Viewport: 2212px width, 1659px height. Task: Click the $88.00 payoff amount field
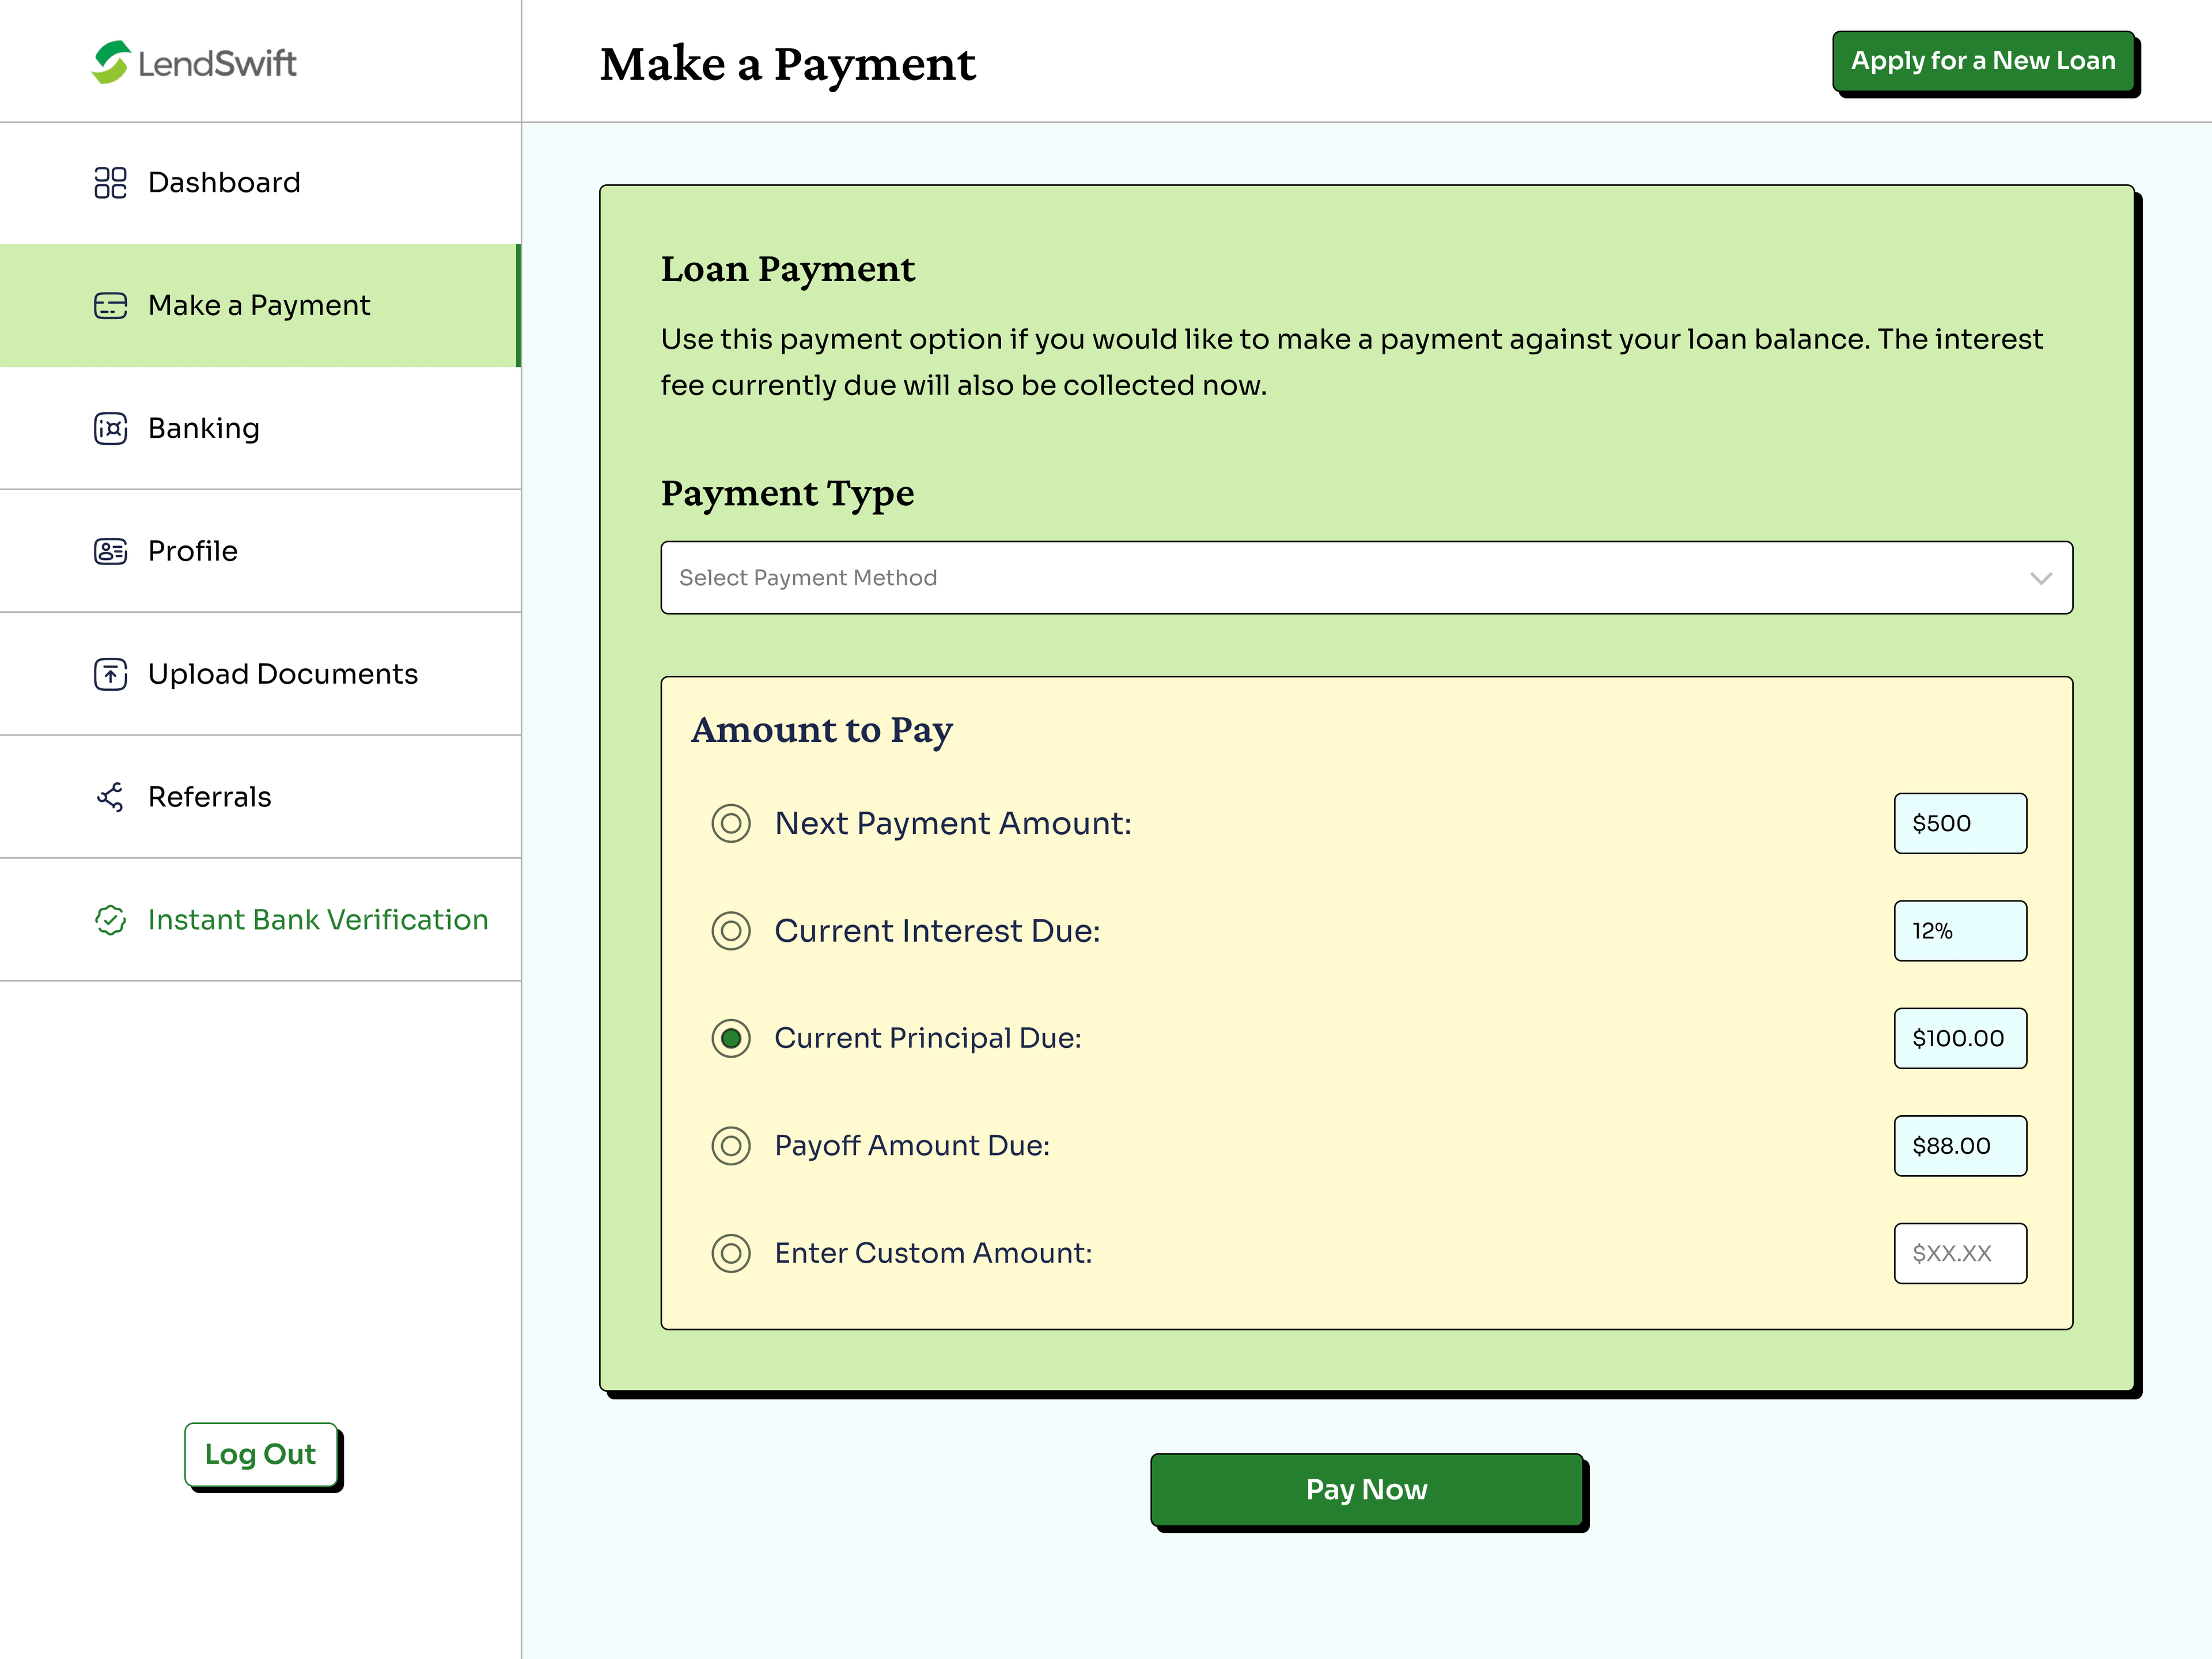pyautogui.click(x=1960, y=1145)
